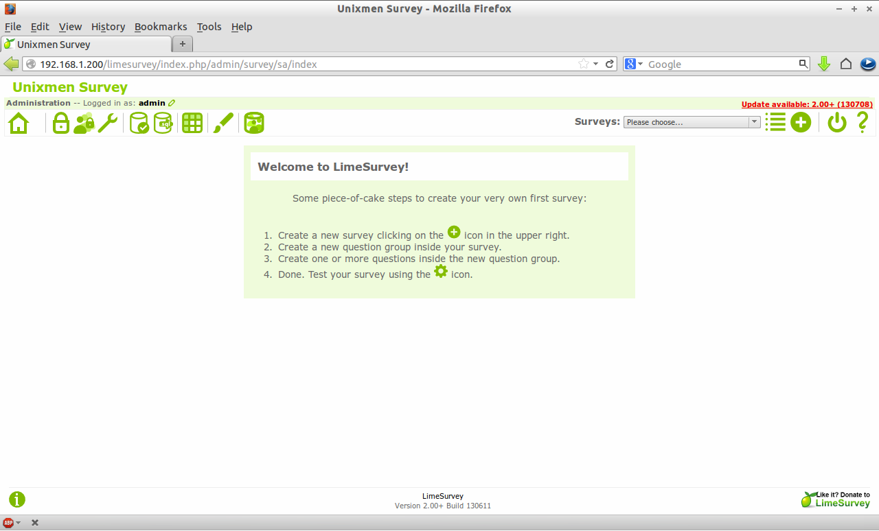This screenshot has height=531, width=879.
Task: Log out using the power icon
Action: tap(836, 123)
